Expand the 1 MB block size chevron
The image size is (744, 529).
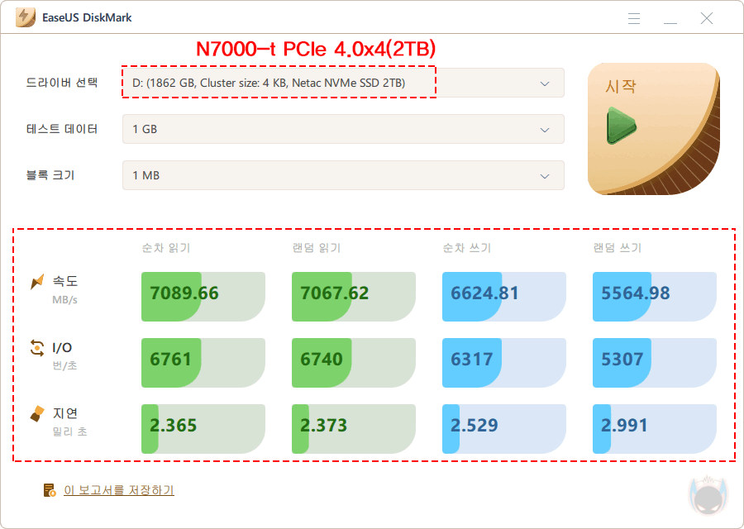click(545, 177)
